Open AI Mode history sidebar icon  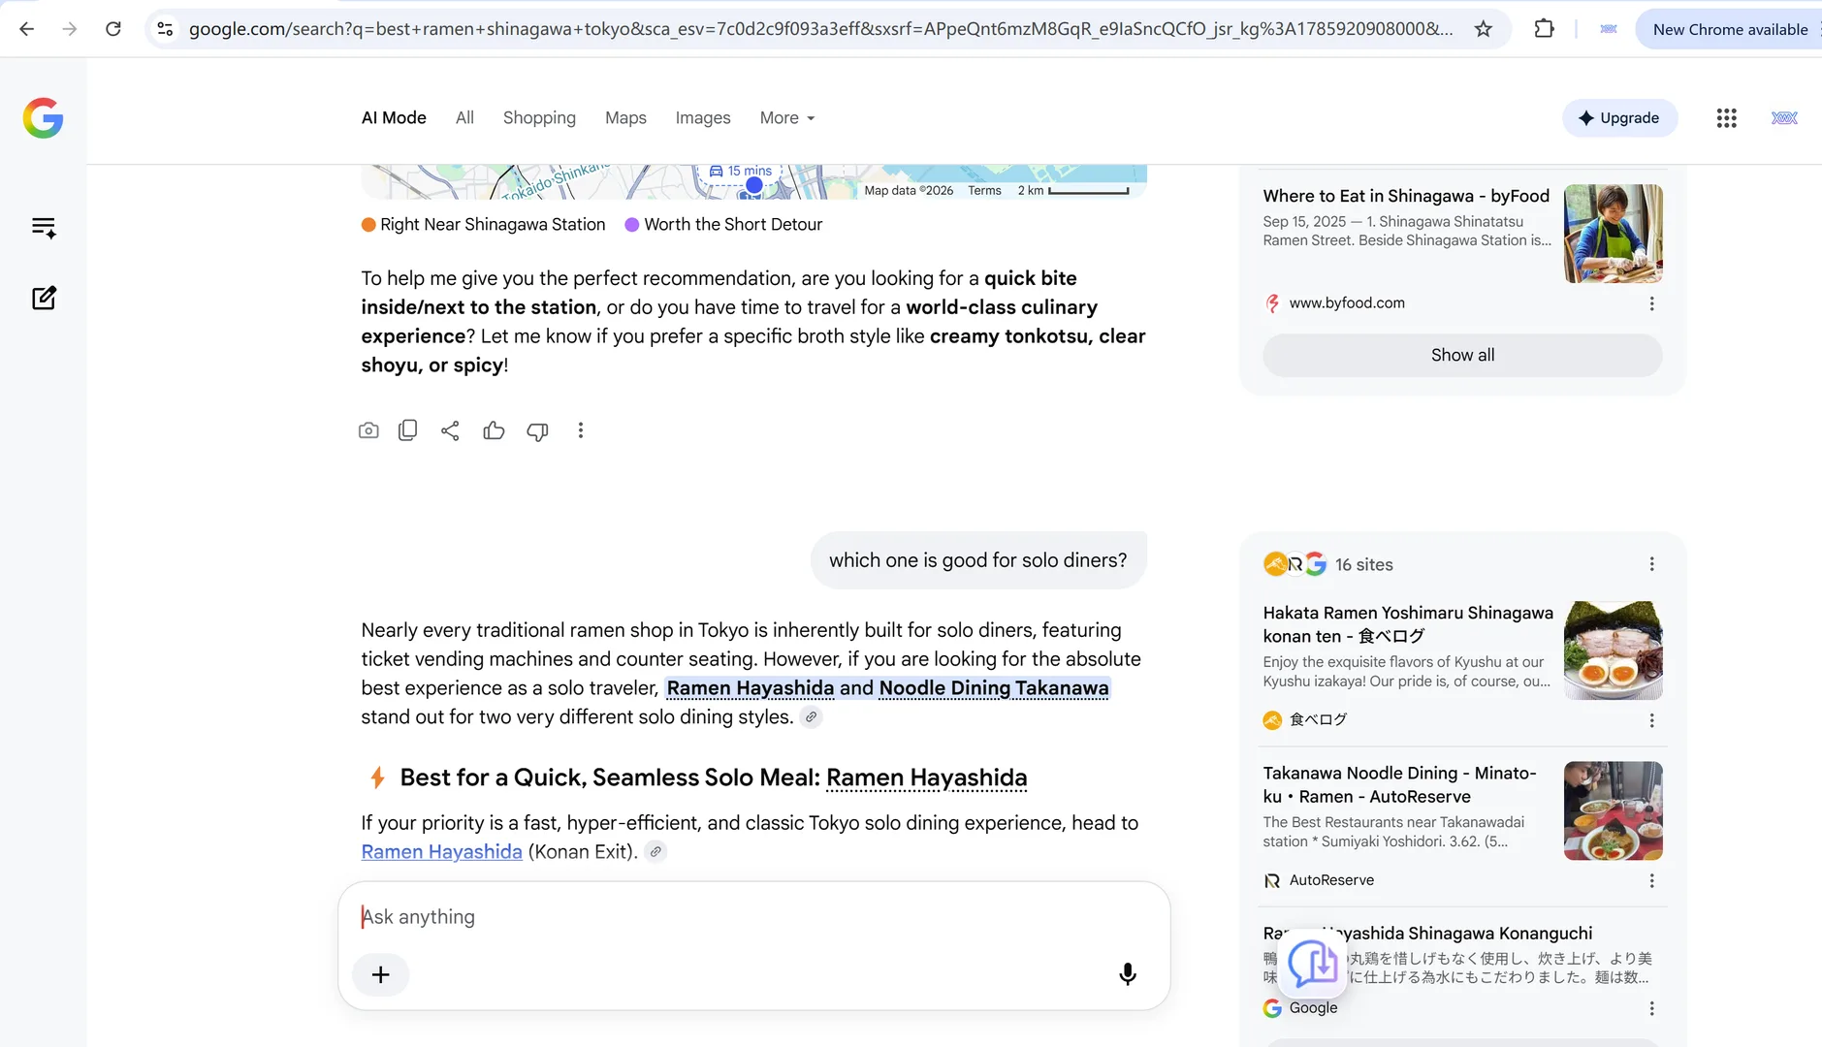coord(44,228)
